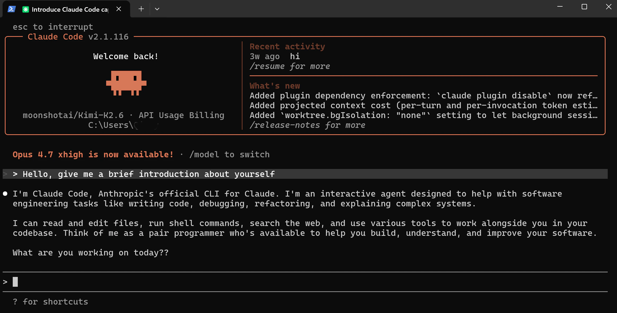The height and width of the screenshot is (313, 617).
Task: Click the "worktree.bgIsolation" release note line
Action: pyautogui.click(x=424, y=115)
